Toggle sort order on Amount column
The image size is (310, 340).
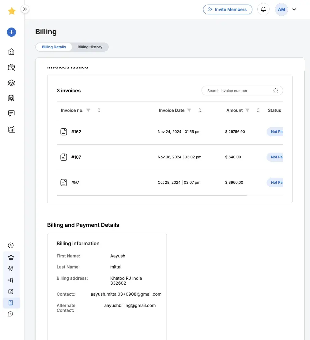[258, 110]
